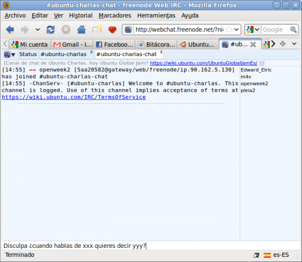Reload the current page
The height and width of the screenshot is (262, 302).
[x=50, y=30]
